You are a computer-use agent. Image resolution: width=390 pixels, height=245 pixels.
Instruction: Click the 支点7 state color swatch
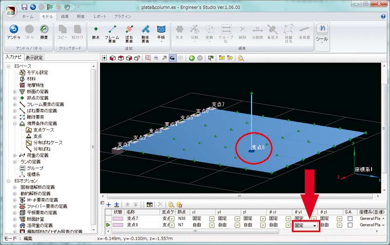click(118, 218)
